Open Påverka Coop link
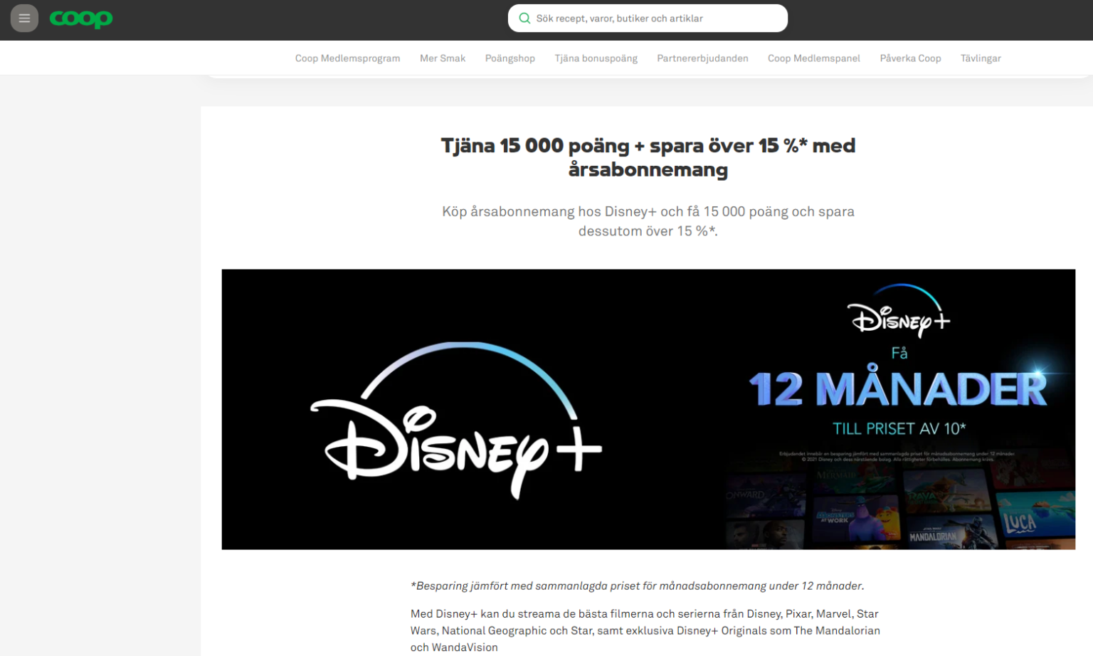This screenshot has width=1093, height=656. point(910,58)
